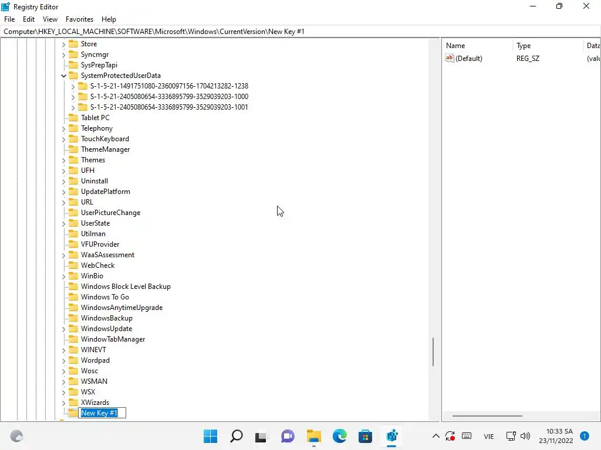Open the notification center badge
This screenshot has height=450, width=601.
[x=585, y=436]
